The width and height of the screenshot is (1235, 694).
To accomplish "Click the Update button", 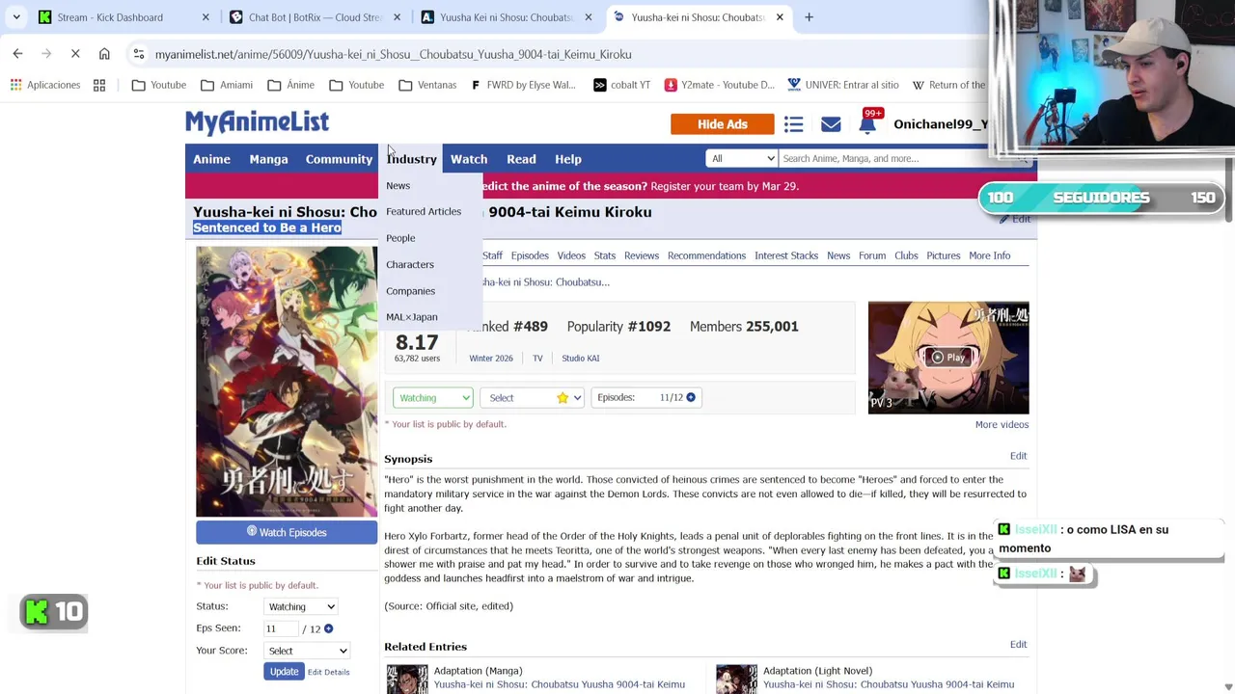I will coord(284,672).
